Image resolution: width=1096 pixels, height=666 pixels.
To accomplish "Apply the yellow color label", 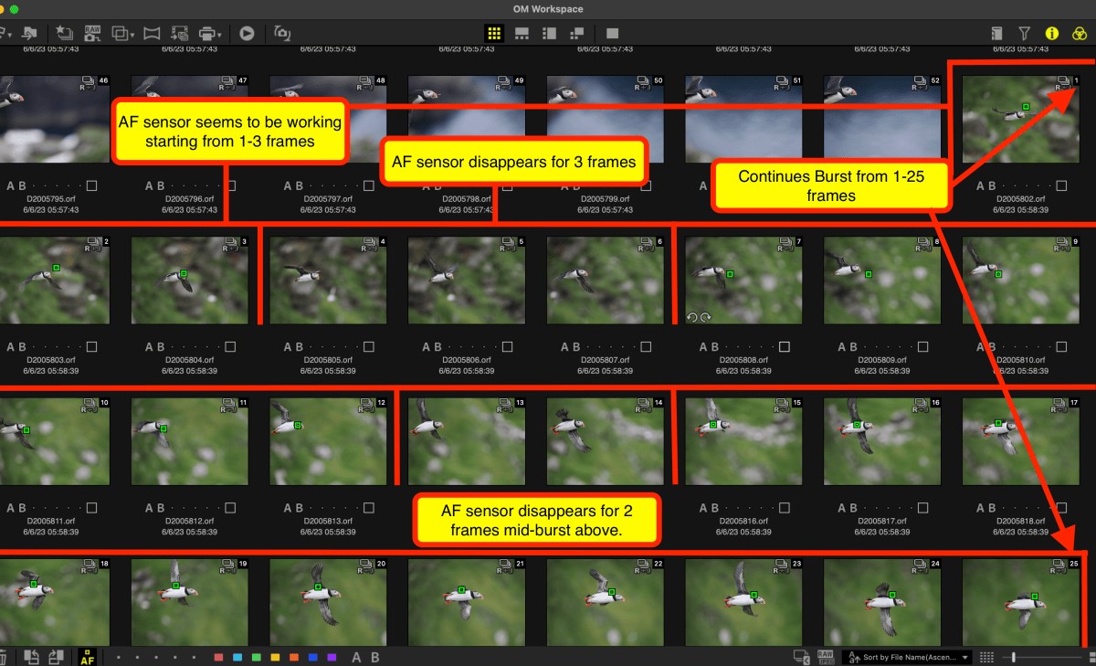I will point(275,657).
